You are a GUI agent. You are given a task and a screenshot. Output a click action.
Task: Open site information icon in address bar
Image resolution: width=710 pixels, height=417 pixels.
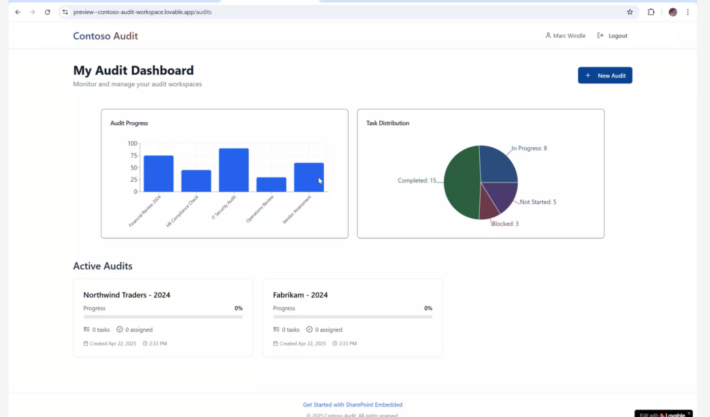[65, 12]
